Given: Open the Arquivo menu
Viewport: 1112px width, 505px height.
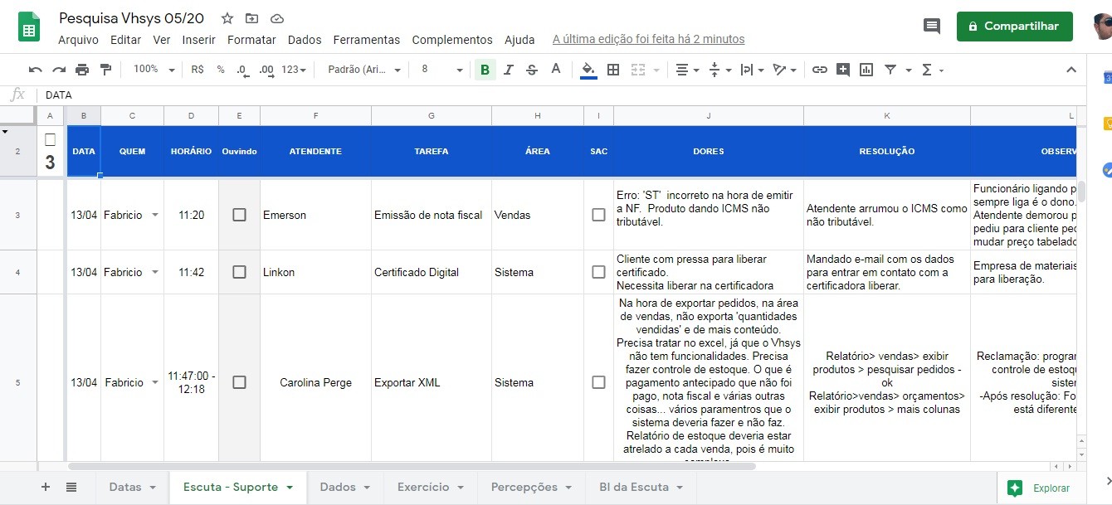Looking at the screenshot, I should tap(78, 40).
